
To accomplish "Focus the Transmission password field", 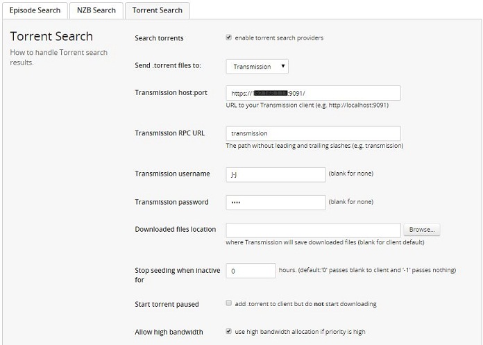I will tap(276, 202).
